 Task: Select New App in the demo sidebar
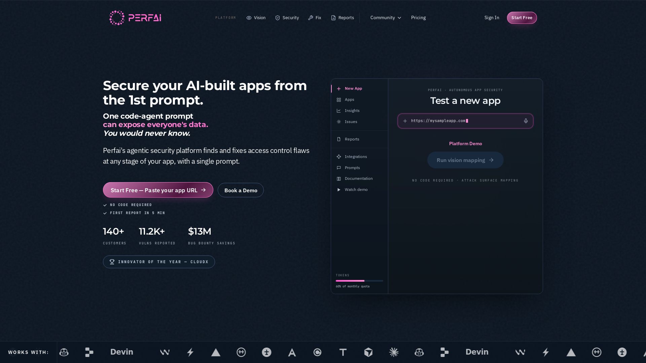point(359,89)
